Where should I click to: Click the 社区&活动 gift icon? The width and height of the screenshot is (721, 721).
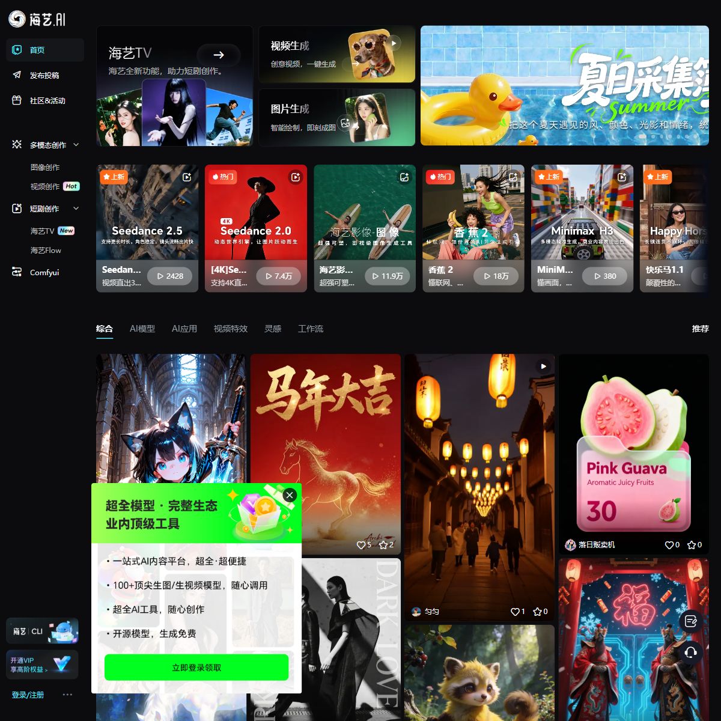pyautogui.click(x=17, y=100)
